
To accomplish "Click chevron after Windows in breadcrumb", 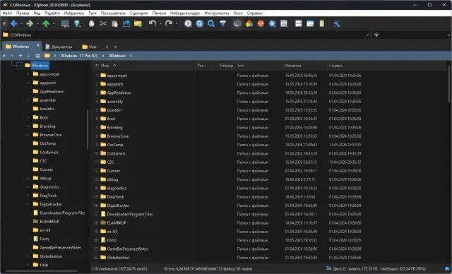I will coord(131,56).
